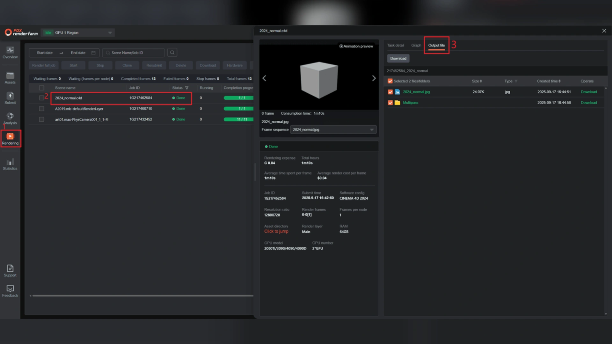The width and height of the screenshot is (612, 344).
Task: Open the 2024_normal.jpg file name
Action: pyautogui.click(x=416, y=92)
